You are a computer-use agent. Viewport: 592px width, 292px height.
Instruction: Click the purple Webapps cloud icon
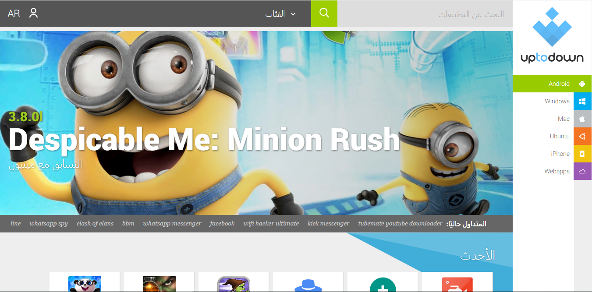tap(582, 171)
